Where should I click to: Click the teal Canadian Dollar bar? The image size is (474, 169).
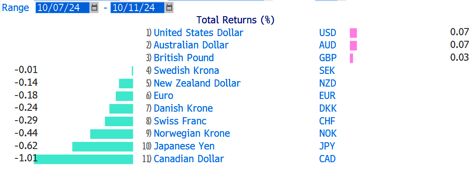[84, 159]
